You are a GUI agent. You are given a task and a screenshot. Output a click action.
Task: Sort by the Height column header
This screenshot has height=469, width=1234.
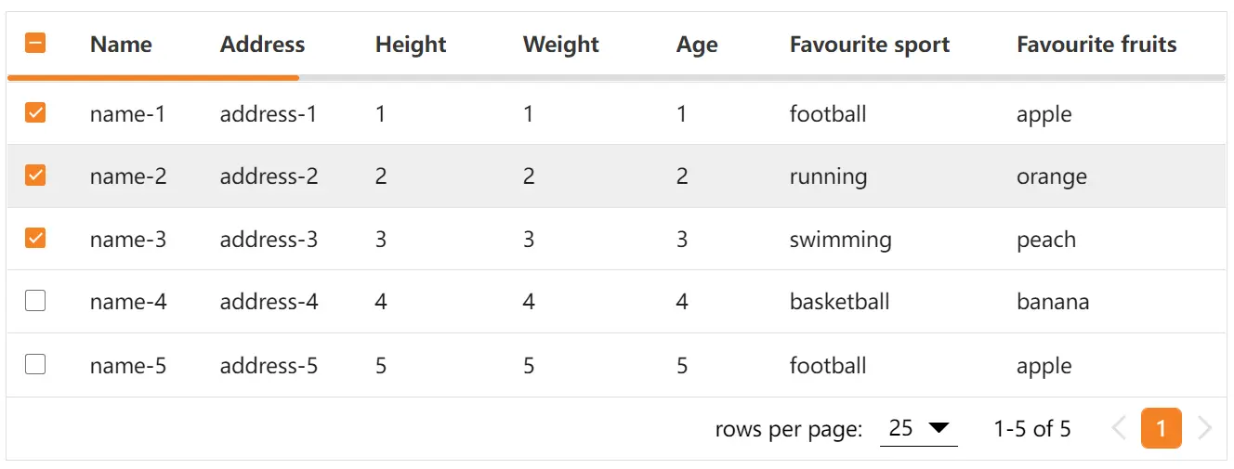click(x=411, y=45)
